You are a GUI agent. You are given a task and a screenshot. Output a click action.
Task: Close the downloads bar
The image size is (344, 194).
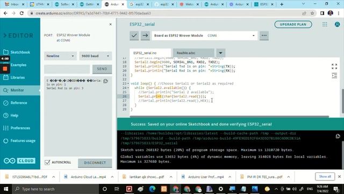(339, 177)
